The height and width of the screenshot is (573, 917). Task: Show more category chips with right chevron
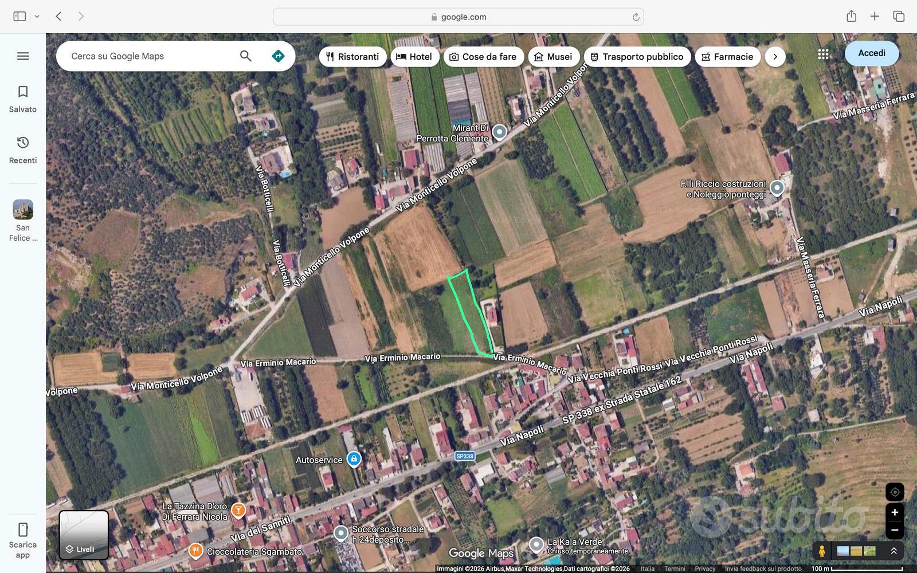[x=775, y=57]
